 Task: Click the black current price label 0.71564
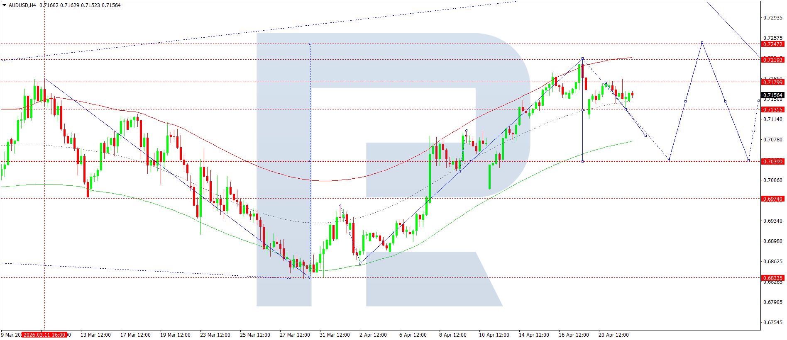[x=772, y=95]
